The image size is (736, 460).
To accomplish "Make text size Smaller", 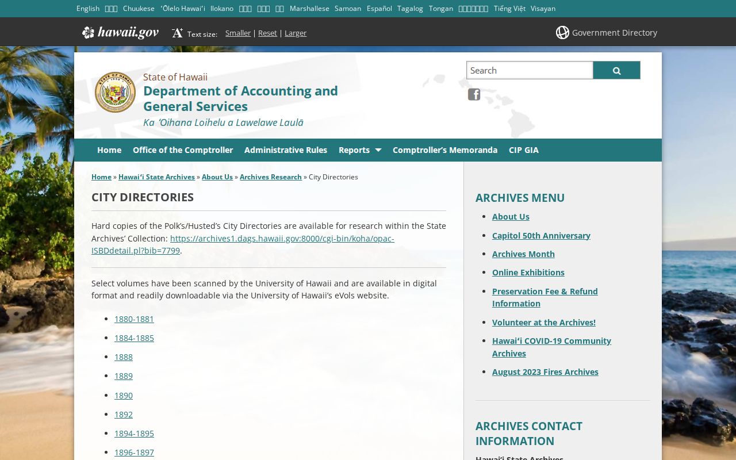I will click(238, 33).
